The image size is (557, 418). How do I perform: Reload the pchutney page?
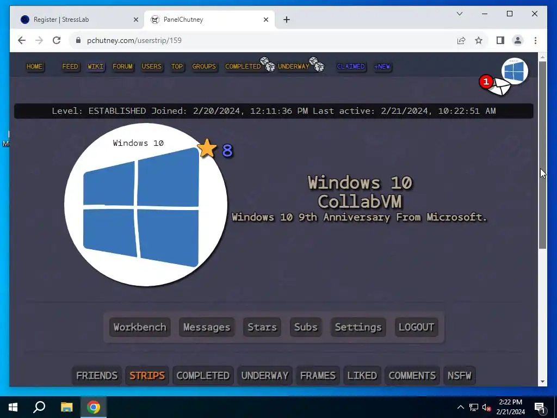click(57, 40)
